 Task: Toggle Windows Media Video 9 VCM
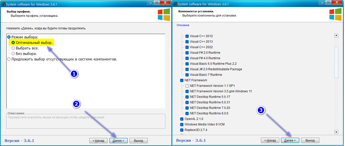(182, 124)
